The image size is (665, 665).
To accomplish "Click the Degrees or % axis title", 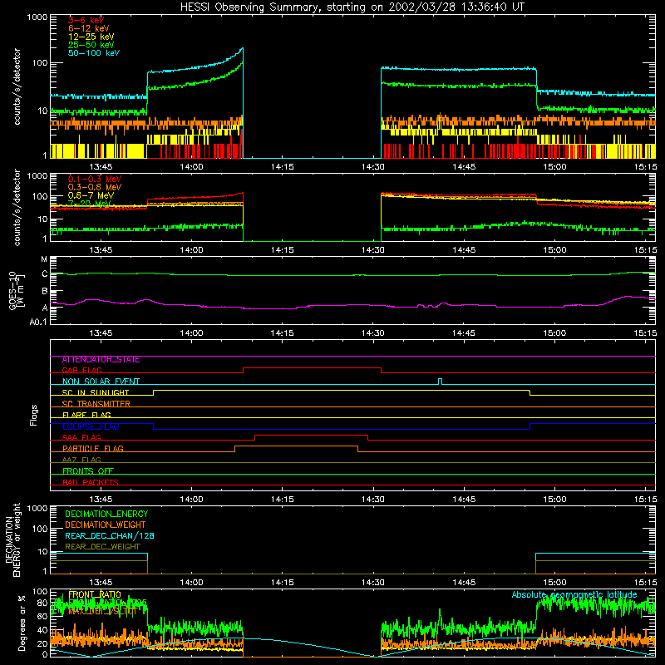I will click(22, 623).
